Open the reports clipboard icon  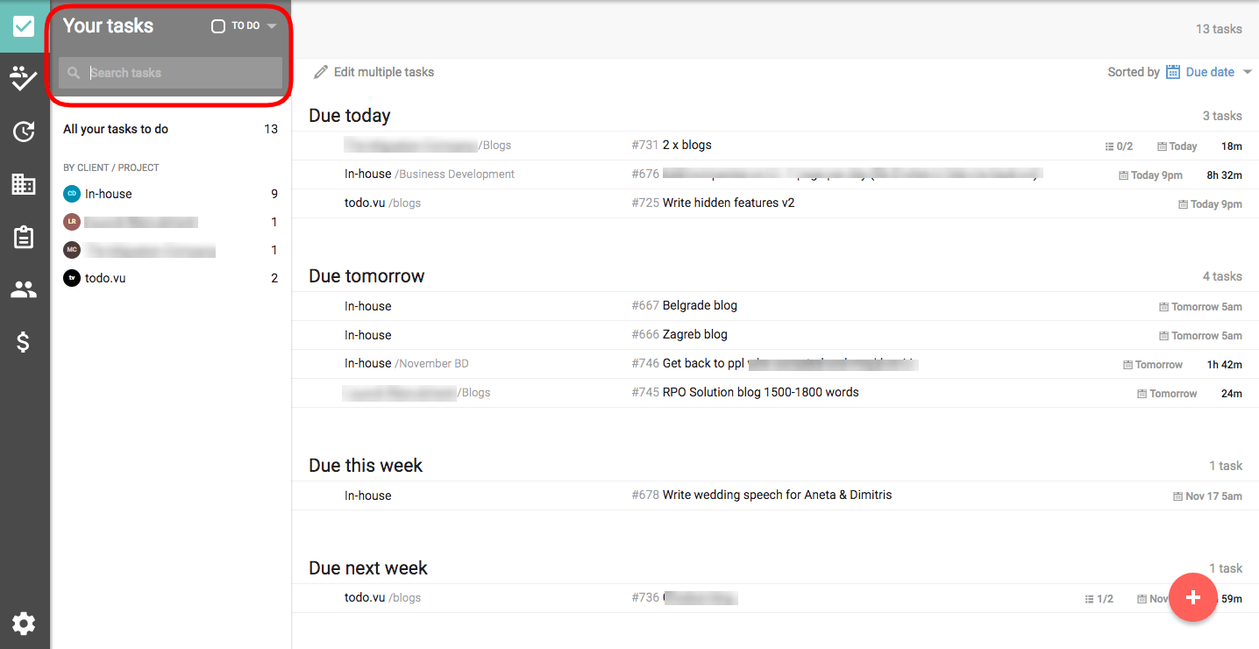tap(24, 237)
